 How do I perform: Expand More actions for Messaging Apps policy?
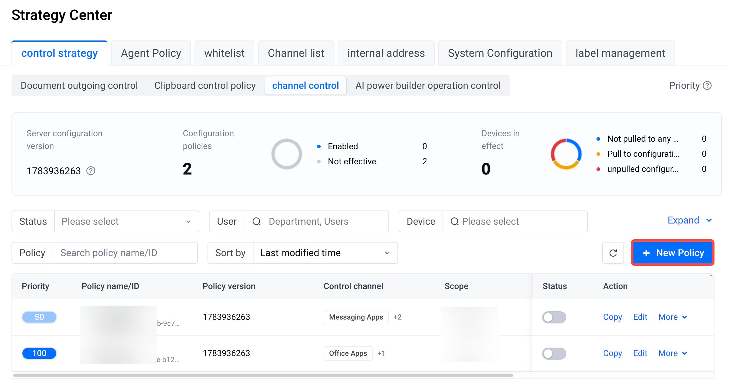coord(673,317)
